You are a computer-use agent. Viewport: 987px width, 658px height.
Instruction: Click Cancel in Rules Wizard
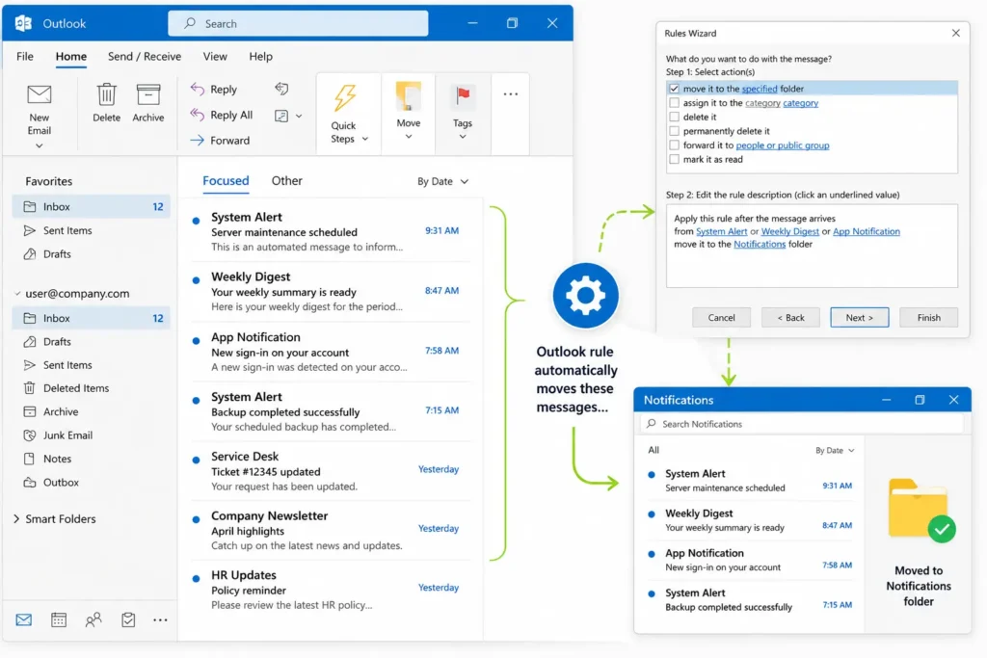721,318
